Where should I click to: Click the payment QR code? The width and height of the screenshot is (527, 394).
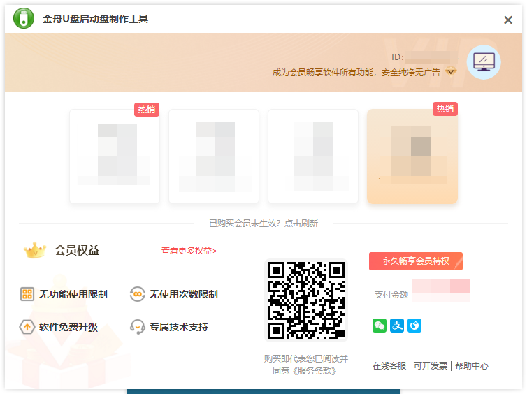306,300
